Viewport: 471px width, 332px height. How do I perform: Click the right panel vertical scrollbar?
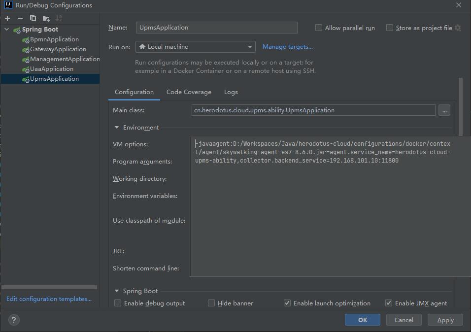tap(461, 107)
